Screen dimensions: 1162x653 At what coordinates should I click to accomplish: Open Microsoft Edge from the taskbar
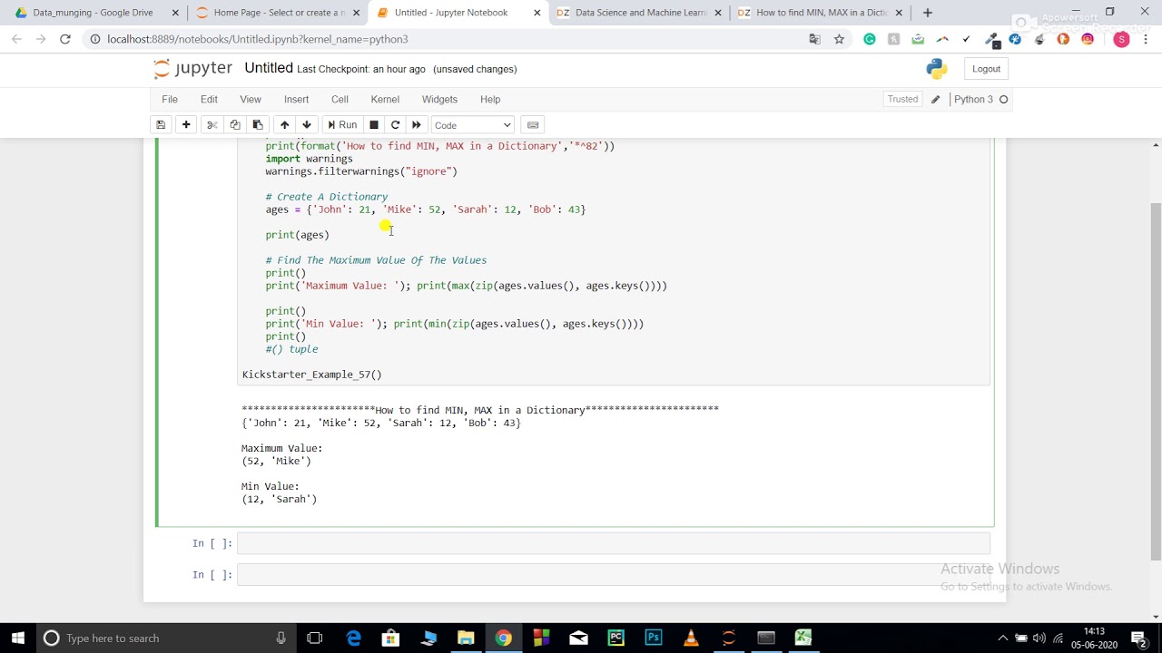(x=353, y=638)
